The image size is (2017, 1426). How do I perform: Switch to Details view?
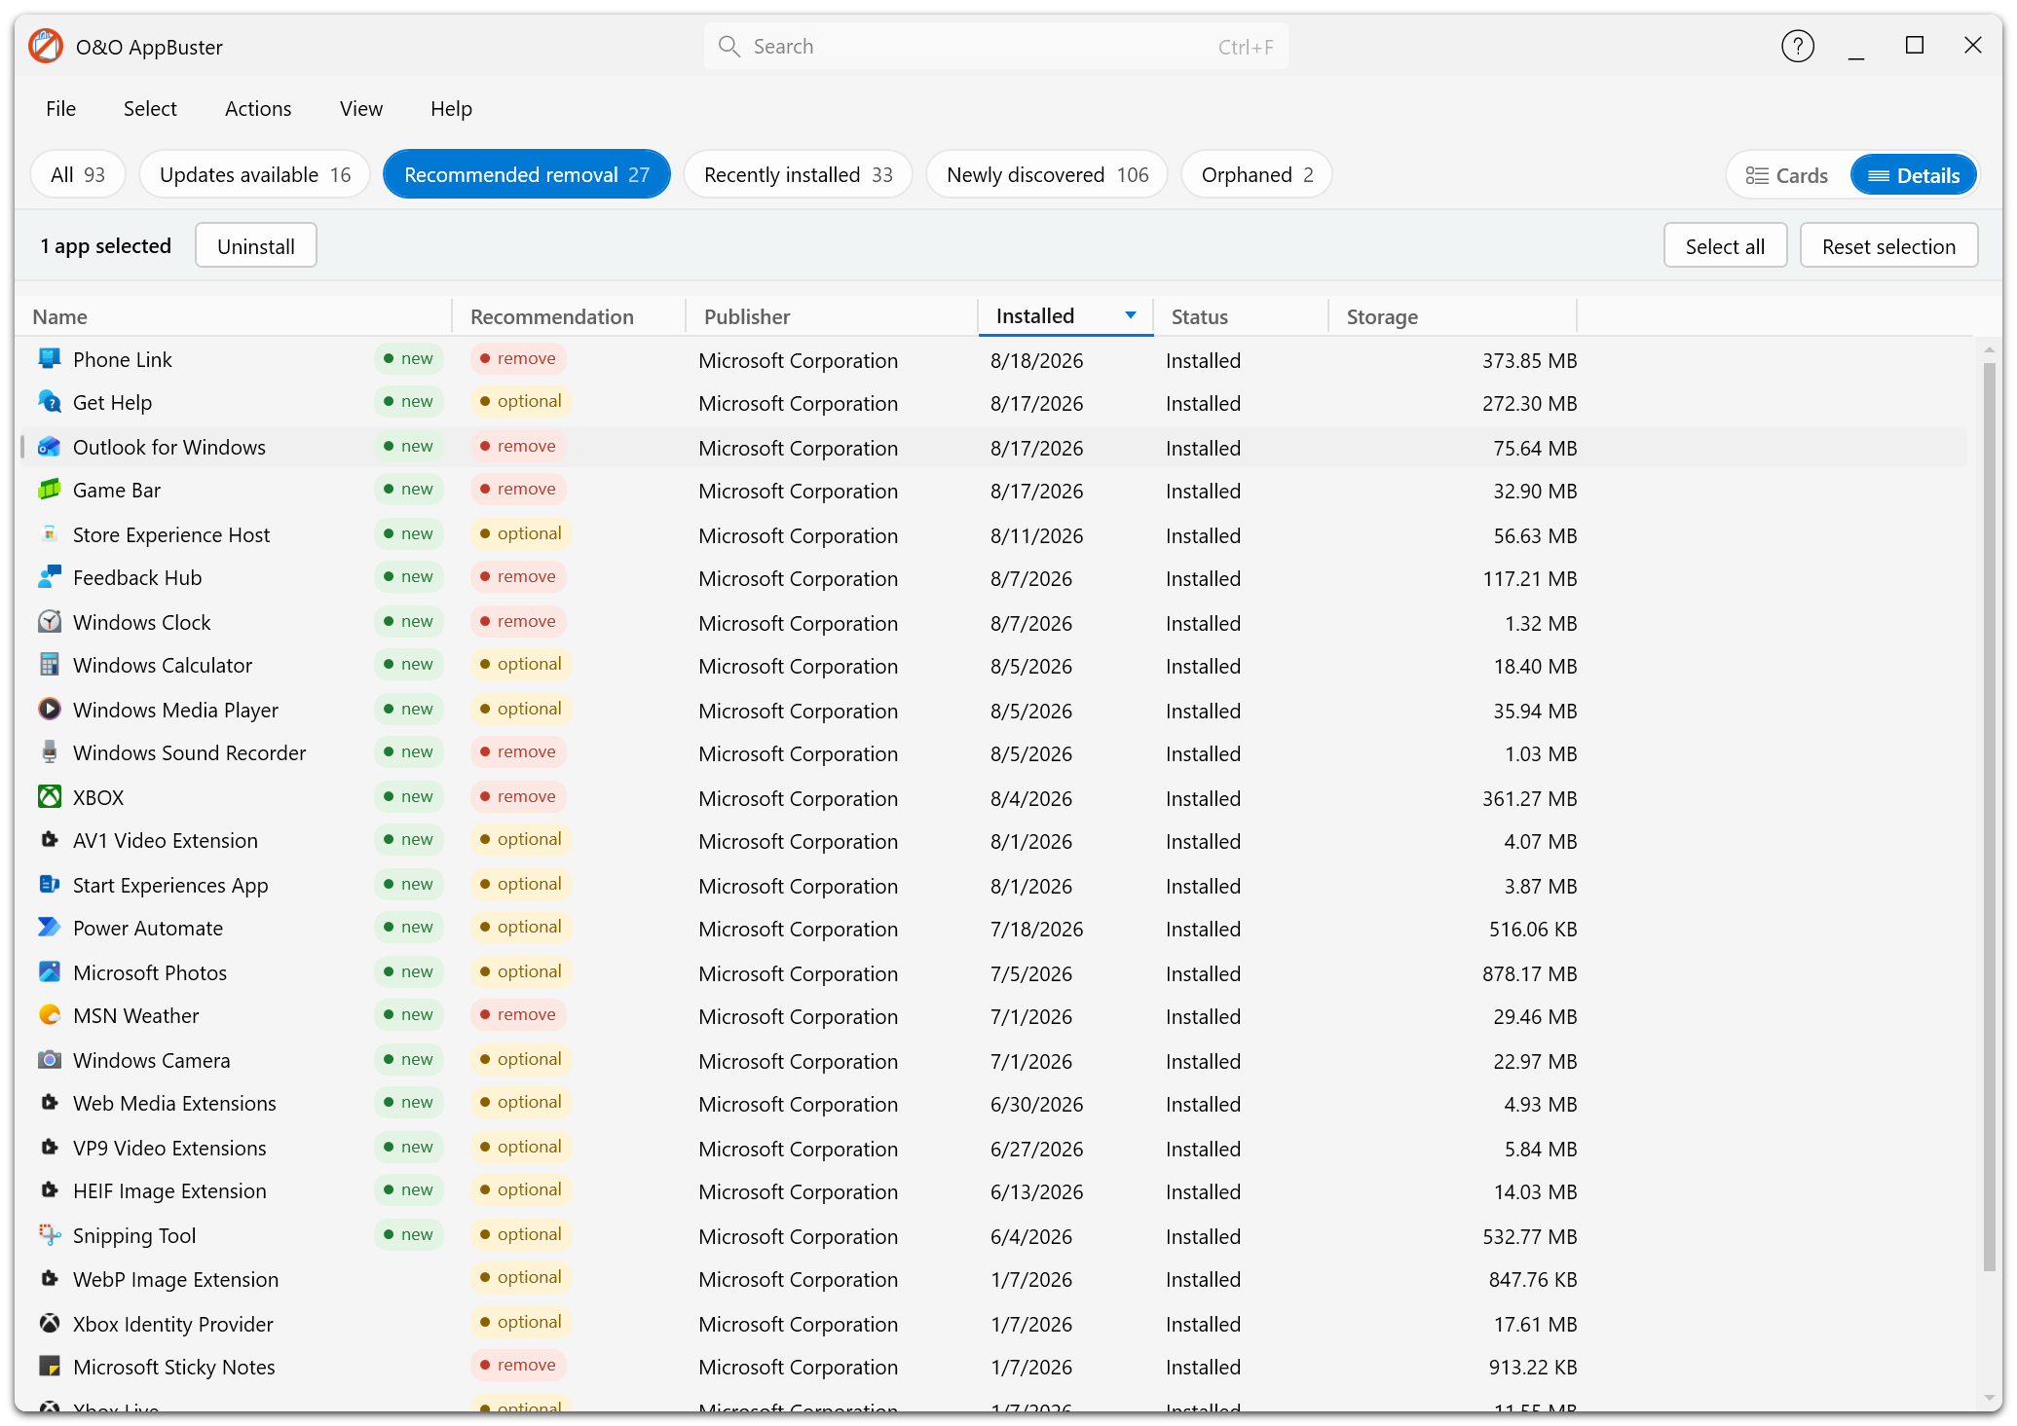click(x=1914, y=175)
